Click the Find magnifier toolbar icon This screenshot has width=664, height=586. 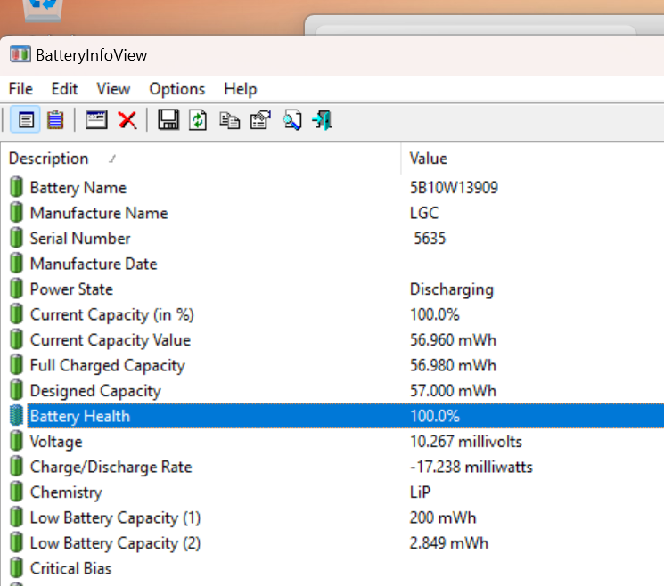[x=291, y=120]
